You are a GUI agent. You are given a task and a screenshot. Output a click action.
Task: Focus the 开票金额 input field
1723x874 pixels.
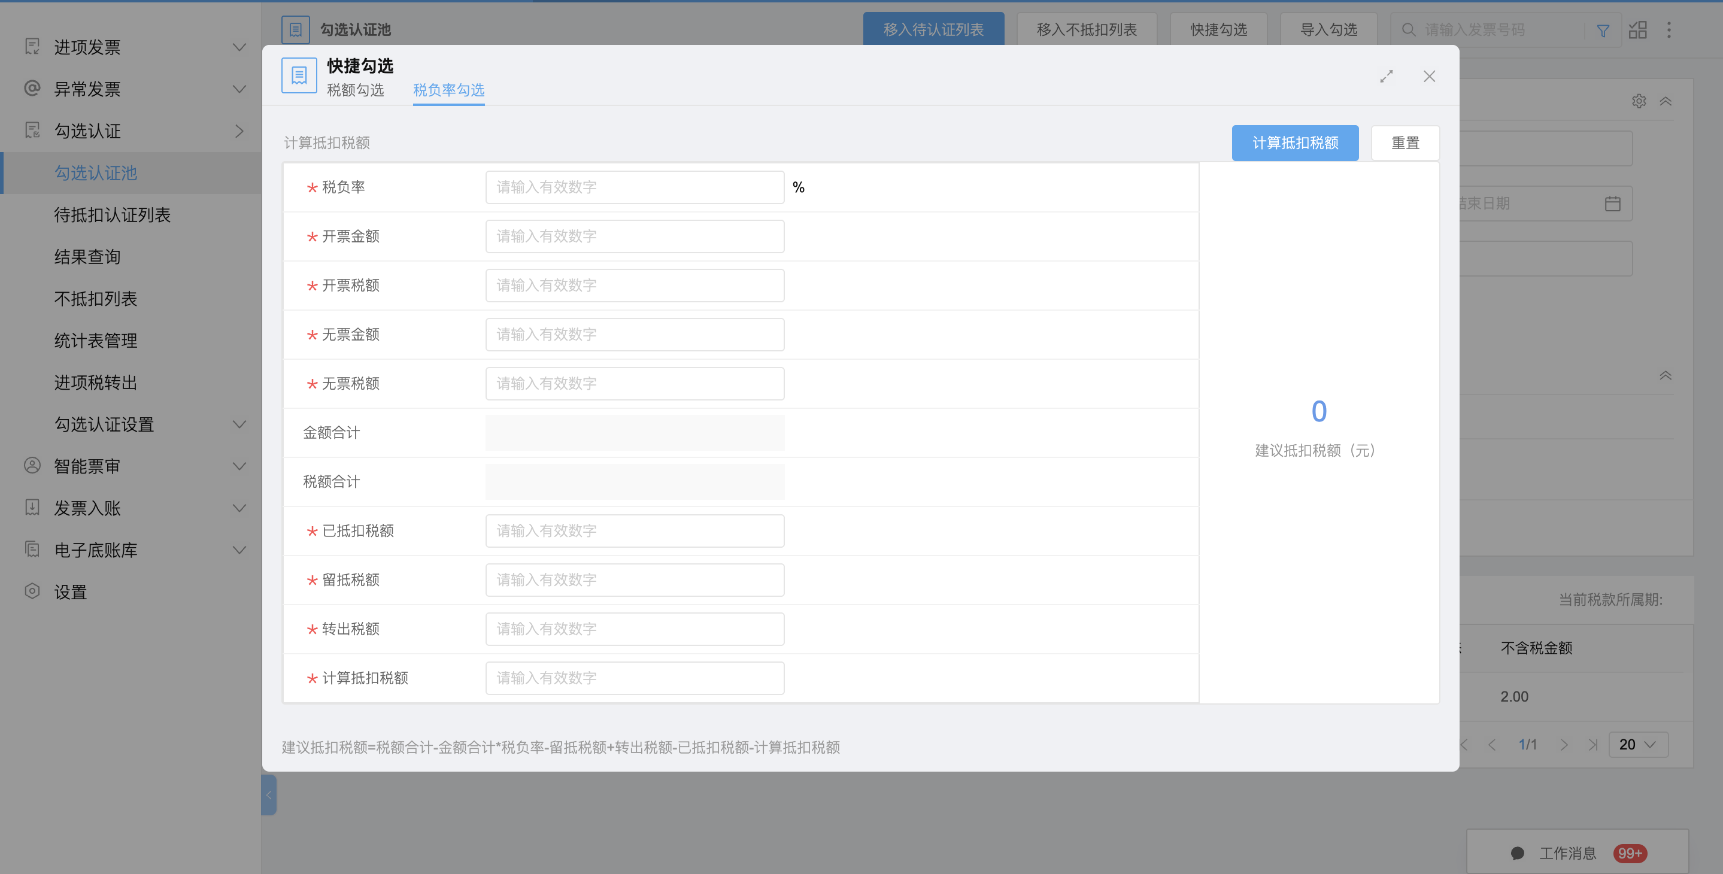click(635, 236)
